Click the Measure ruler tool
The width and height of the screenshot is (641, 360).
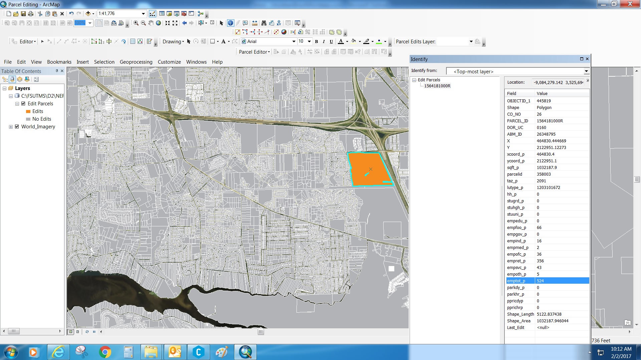[255, 23]
